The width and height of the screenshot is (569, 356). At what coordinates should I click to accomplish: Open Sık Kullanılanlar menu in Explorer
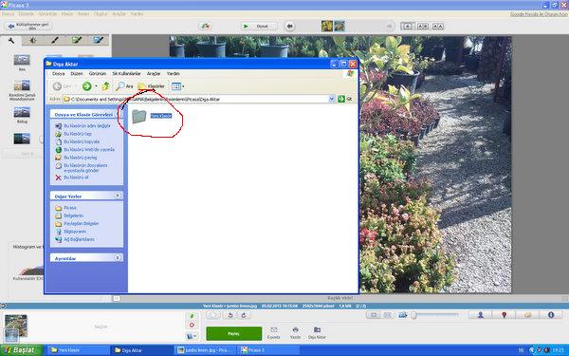[126, 73]
